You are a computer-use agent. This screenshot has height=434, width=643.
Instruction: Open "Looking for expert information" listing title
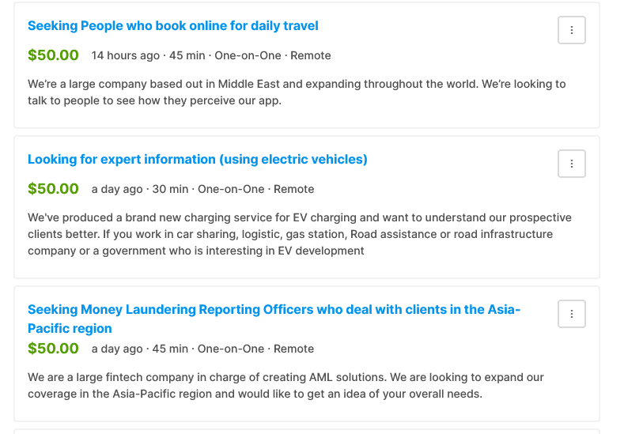pos(197,160)
